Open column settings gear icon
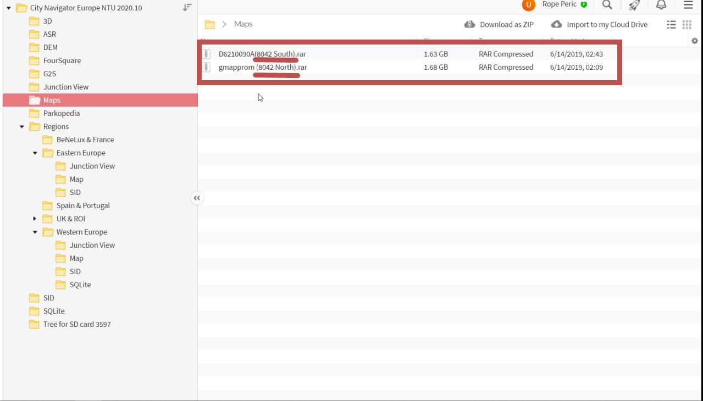 695,41
